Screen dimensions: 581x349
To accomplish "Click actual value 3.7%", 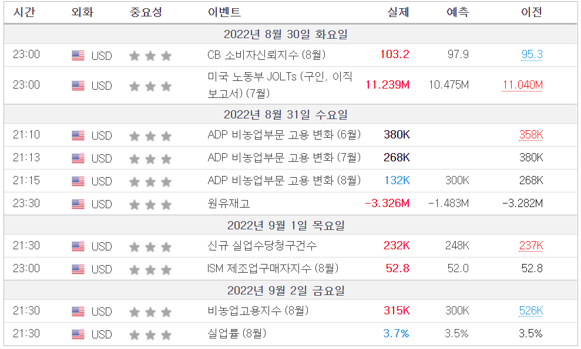I will [x=396, y=333].
